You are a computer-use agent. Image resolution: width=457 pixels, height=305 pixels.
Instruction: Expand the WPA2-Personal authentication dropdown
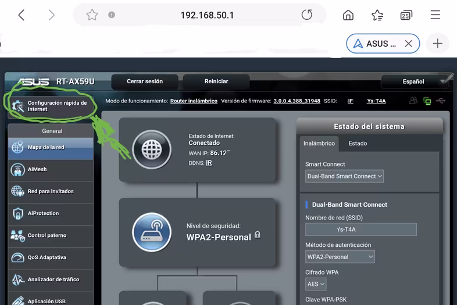pos(340,257)
